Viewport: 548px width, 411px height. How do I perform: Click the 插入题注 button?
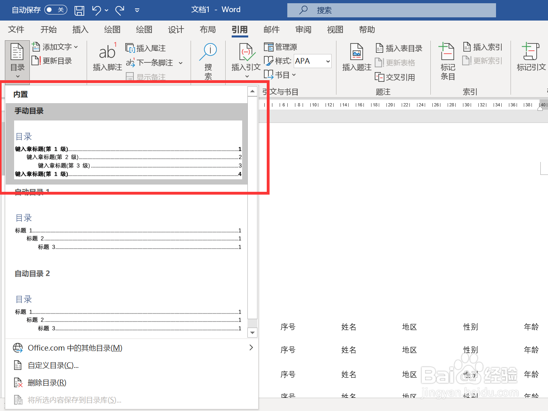click(357, 57)
